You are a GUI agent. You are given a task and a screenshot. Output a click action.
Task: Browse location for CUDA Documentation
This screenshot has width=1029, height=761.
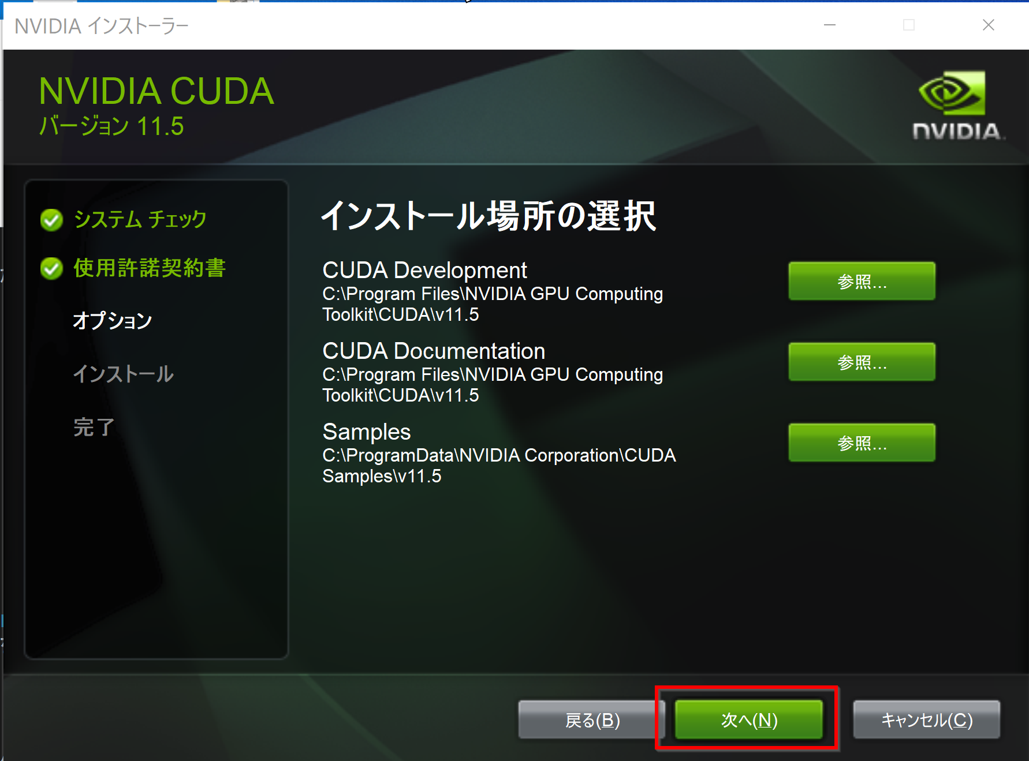(862, 362)
